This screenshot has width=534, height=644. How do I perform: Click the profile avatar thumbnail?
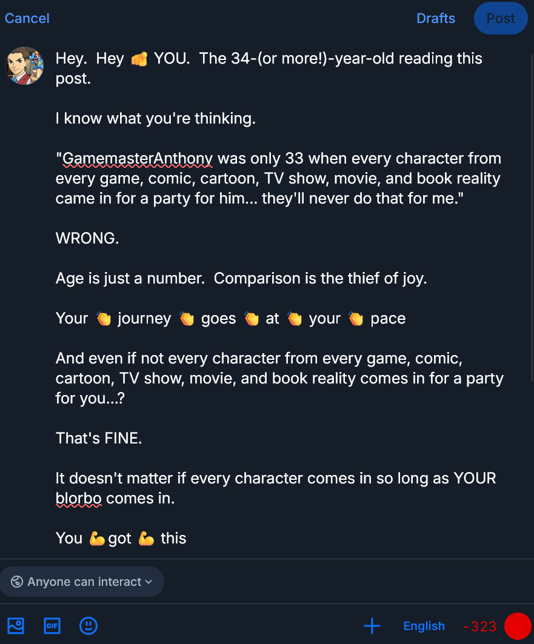coord(25,65)
